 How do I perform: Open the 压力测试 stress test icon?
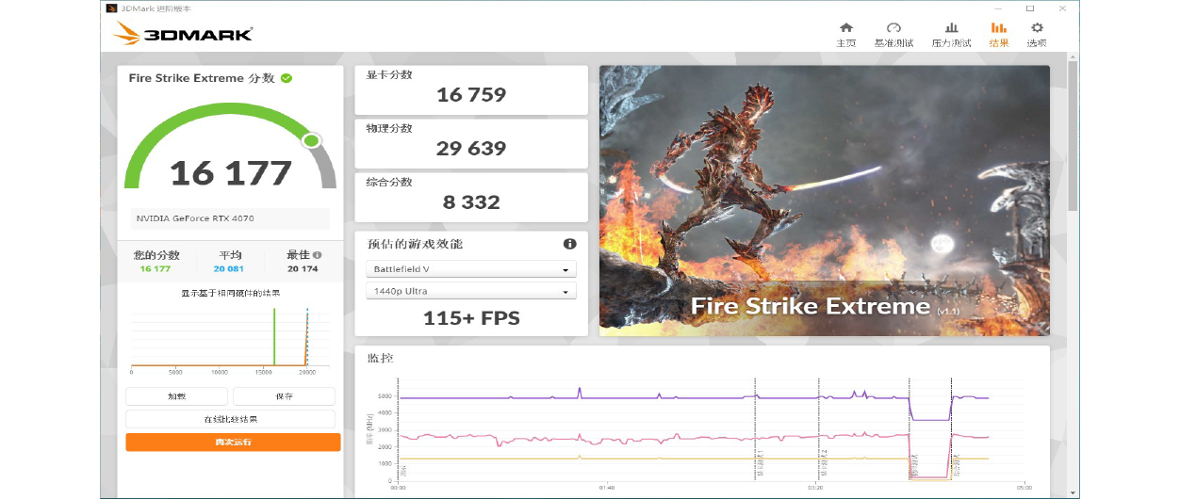pos(952,28)
